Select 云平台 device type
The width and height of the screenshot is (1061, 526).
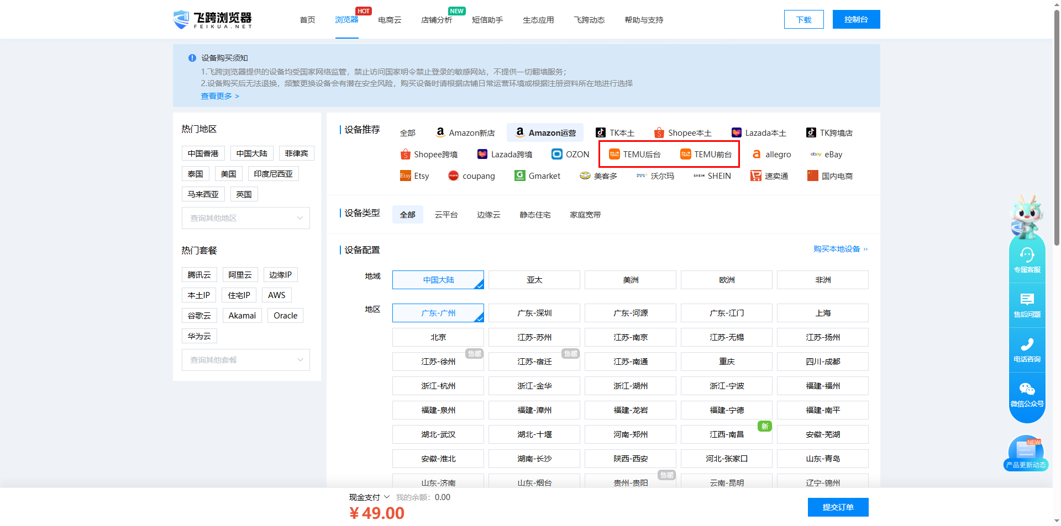(446, 215)
